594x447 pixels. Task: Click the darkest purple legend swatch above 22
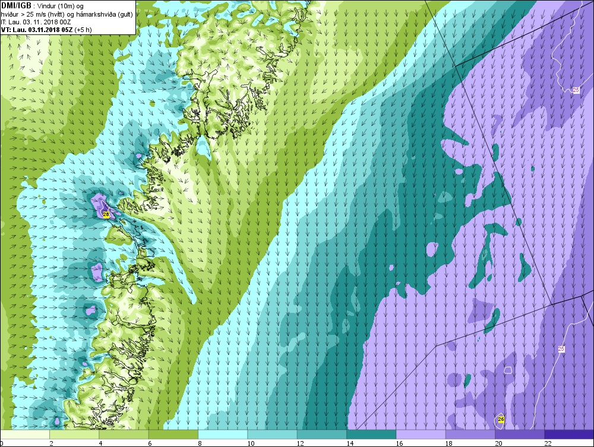coord(569,434)
